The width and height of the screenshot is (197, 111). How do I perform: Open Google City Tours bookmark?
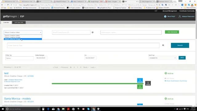44,8
